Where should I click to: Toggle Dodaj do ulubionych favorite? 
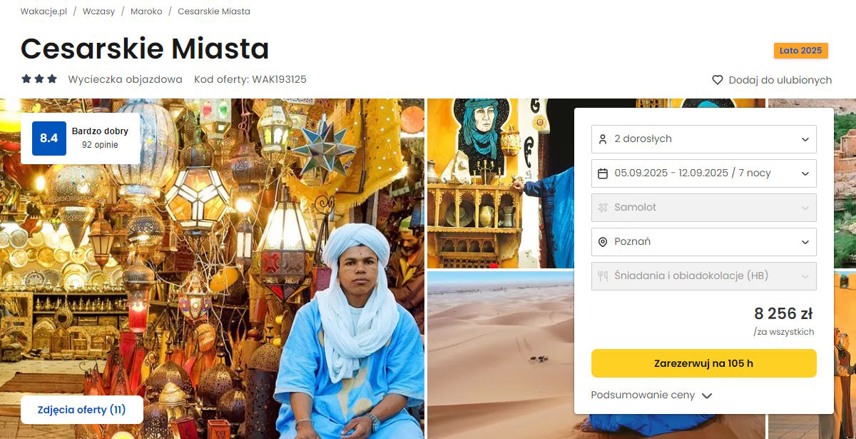point(772,80)
